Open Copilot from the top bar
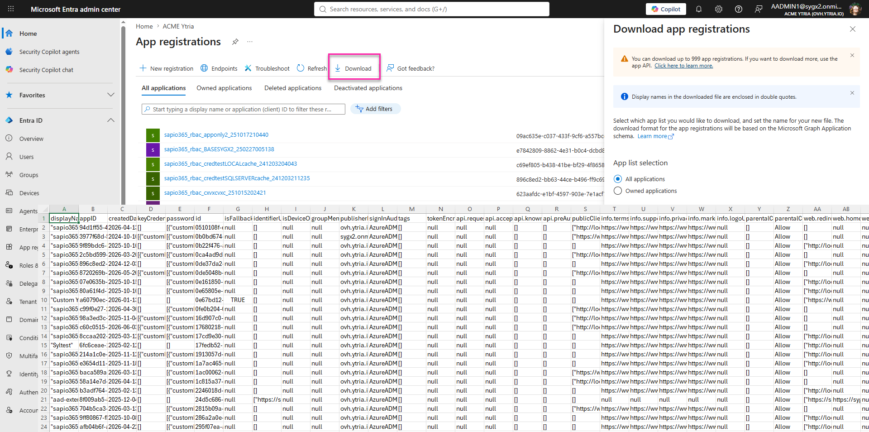The height and width of the screenshot is (432, 869). pyautogui.click(x=666, y=9)
